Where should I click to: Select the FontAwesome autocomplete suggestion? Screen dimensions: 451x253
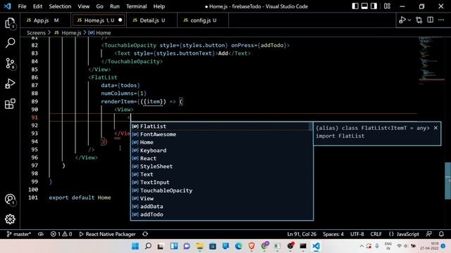pos(222,134)
